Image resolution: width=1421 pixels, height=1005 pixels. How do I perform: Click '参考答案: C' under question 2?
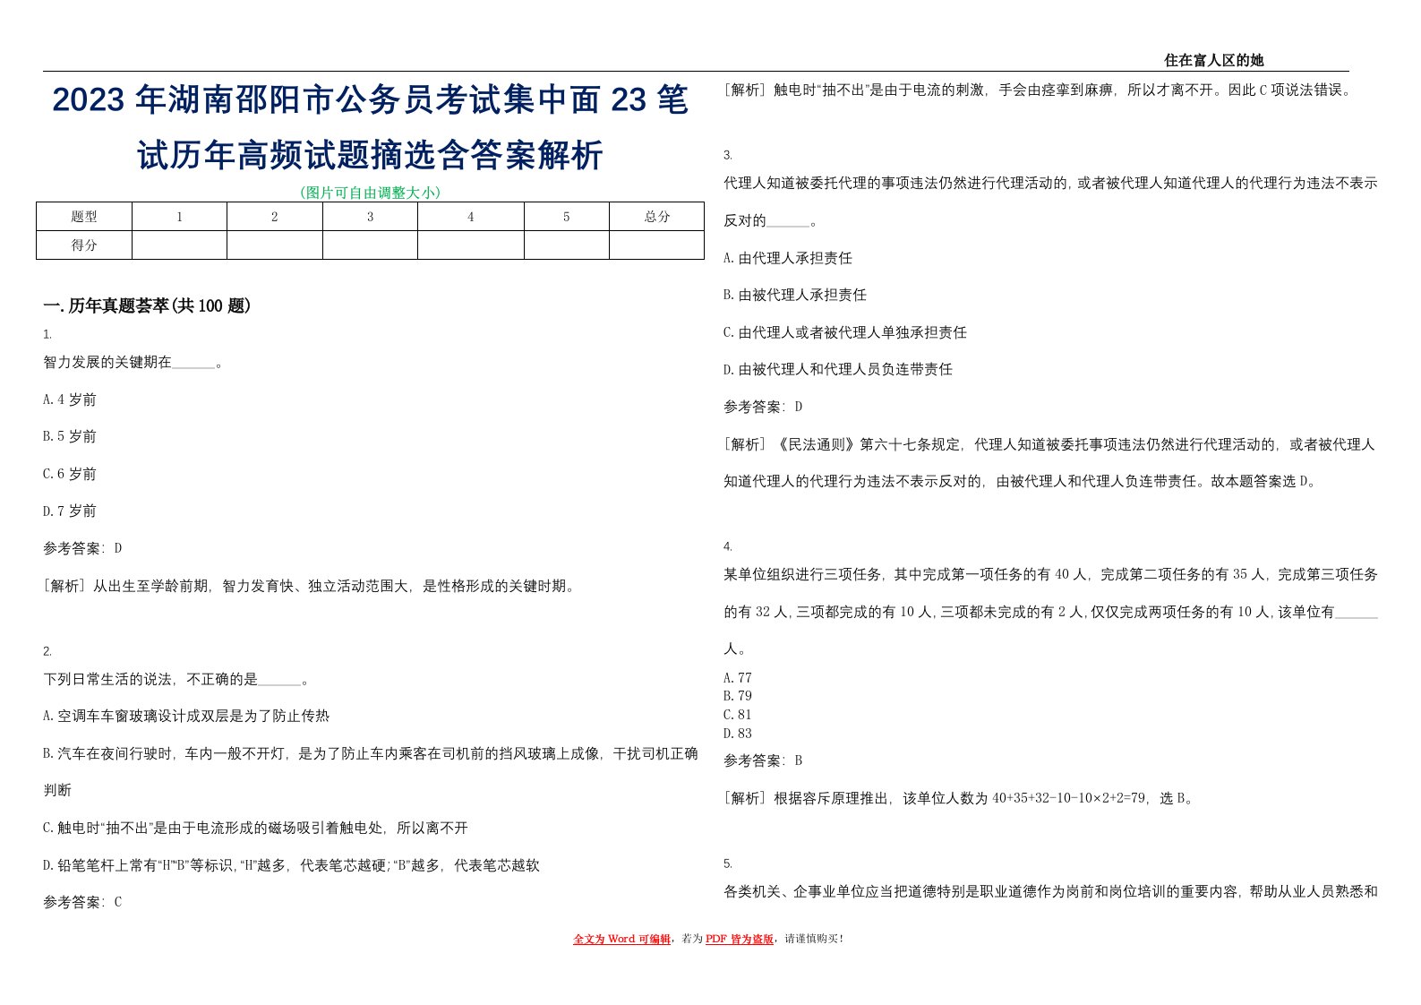[82, 903]
